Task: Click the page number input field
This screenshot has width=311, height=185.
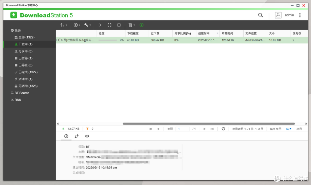Action: (183, 129)
